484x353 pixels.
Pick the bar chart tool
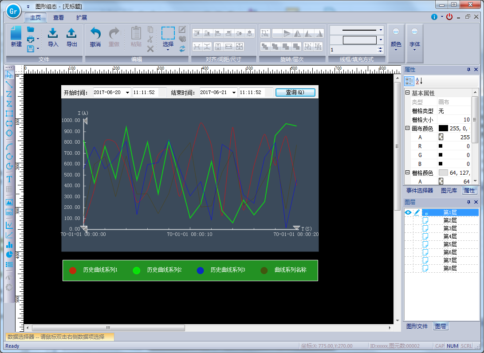click(9, 245)
